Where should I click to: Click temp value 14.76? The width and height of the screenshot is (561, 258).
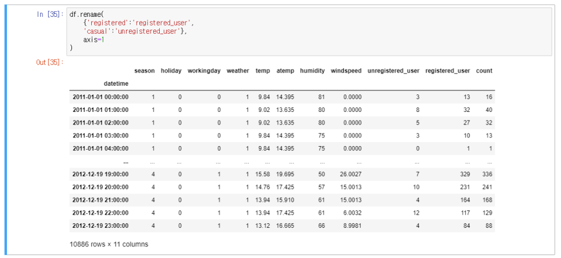coord(262,187)
